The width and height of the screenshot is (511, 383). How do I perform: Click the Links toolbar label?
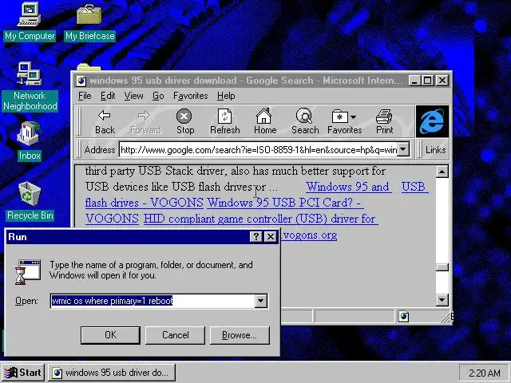tap(435, 150)
